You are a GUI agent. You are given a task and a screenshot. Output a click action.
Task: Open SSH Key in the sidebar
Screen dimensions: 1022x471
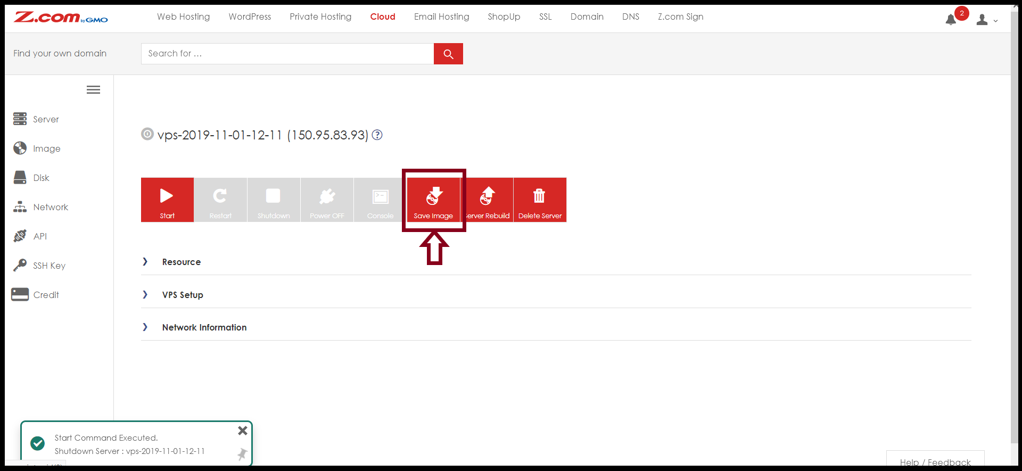pyautogui.click(x=39, y=266)
